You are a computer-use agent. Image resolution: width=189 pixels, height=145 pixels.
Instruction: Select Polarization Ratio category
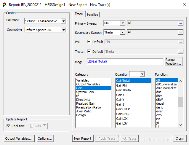click(94, 107)
